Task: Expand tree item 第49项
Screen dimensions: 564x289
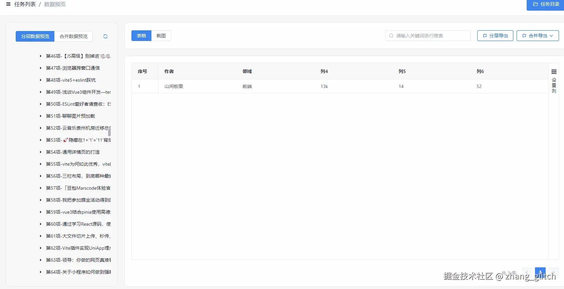Action: [41, 92]
